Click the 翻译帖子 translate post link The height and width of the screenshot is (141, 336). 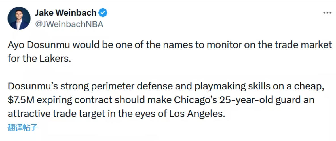[22, 128]
